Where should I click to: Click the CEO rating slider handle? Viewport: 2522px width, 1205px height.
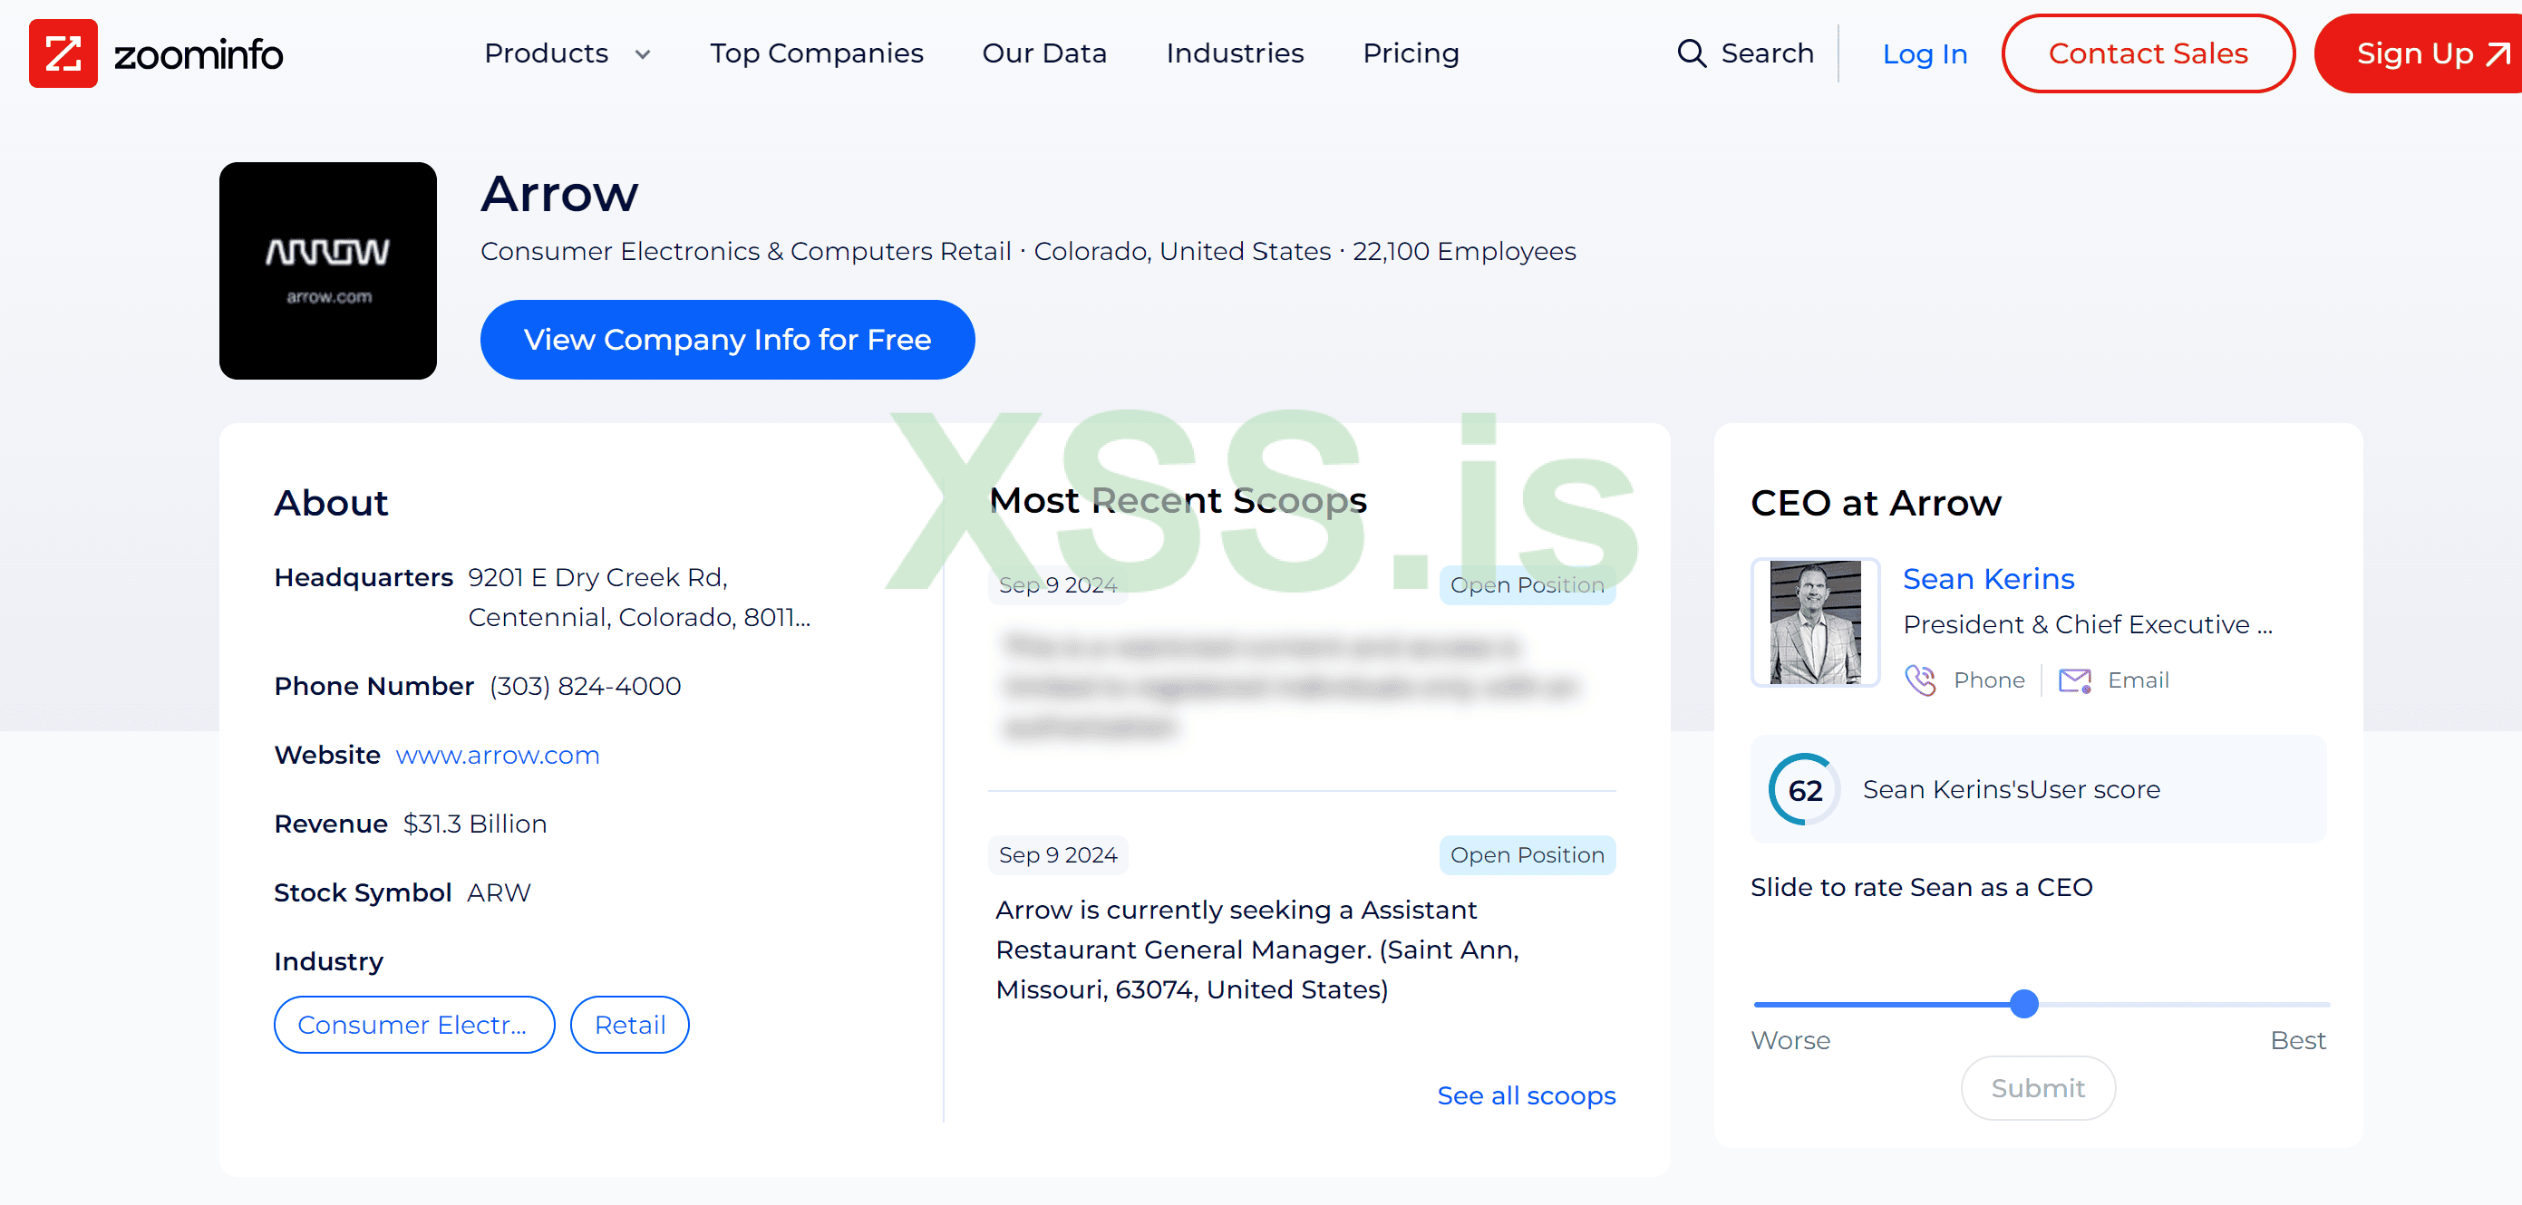[2022, 1004]
